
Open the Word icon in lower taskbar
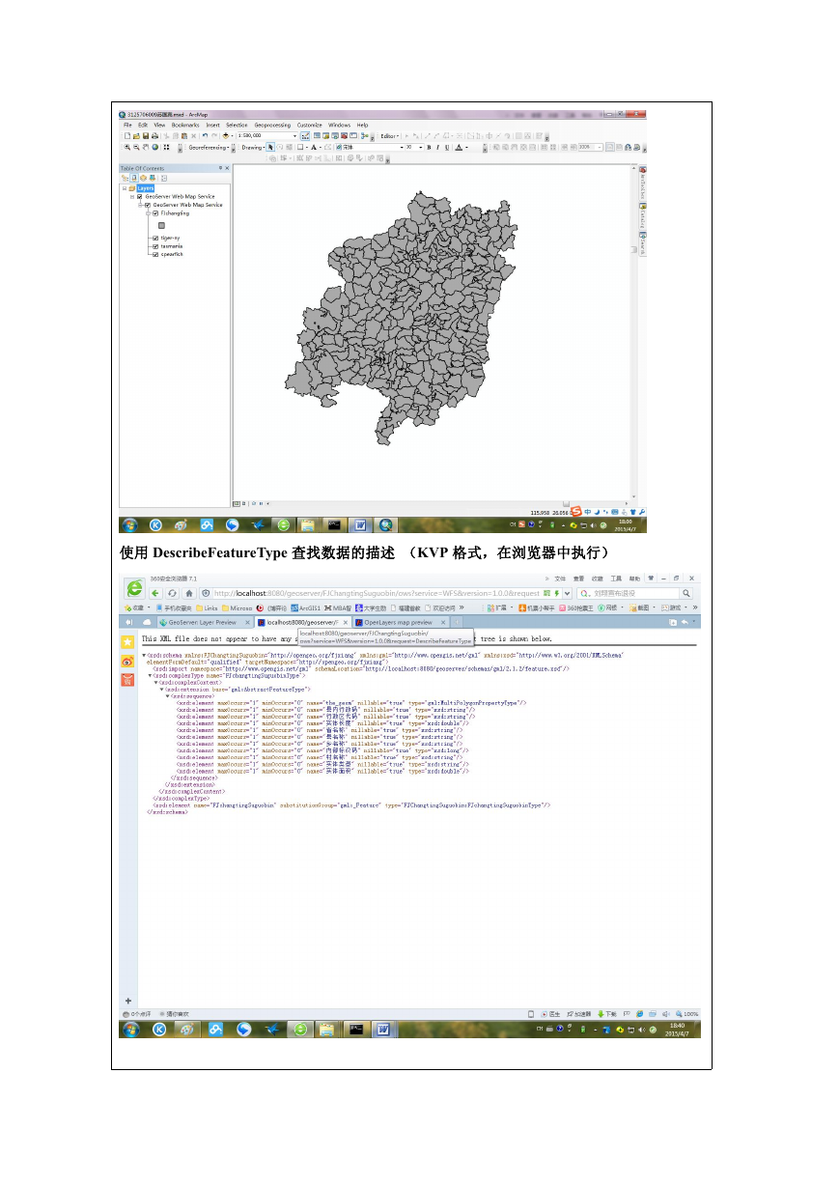point(383,1030)
